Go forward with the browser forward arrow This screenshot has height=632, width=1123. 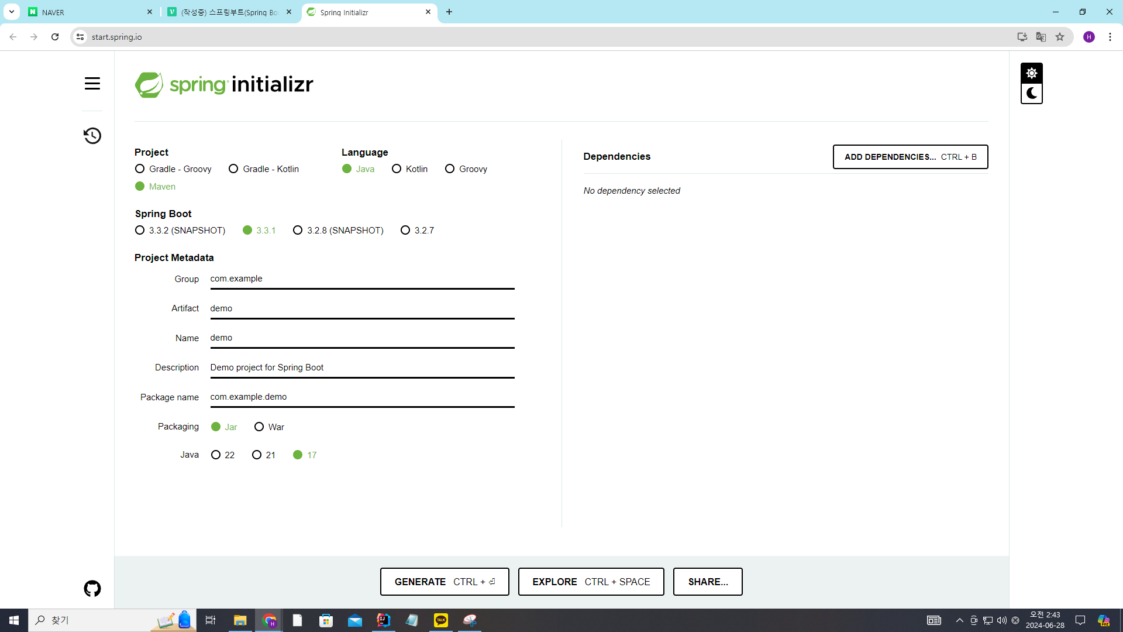pos(34,37)
